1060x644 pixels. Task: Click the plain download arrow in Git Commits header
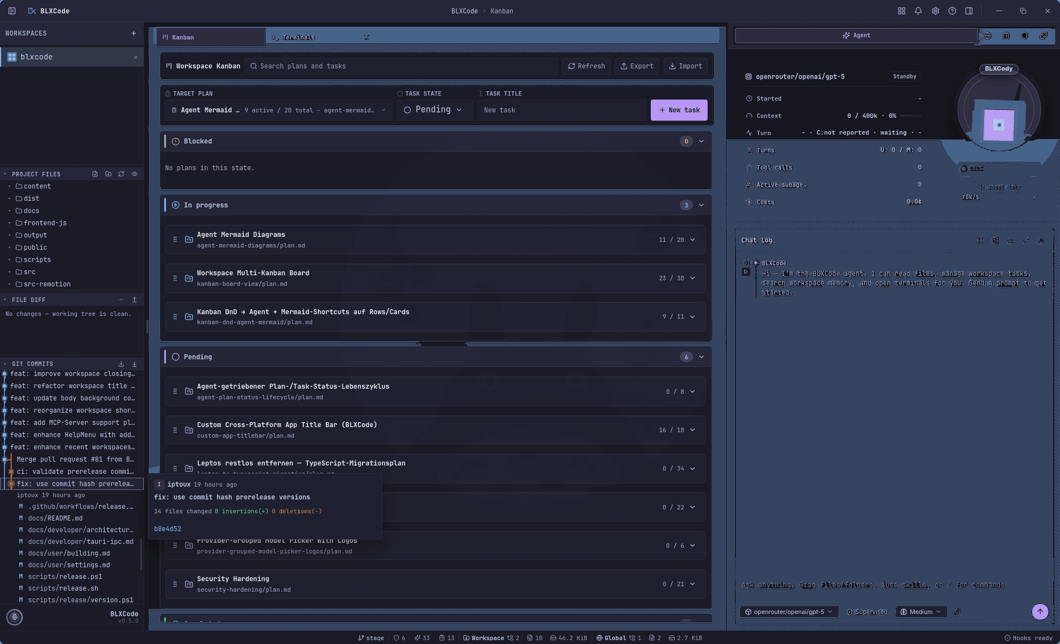[x=134, y=364]
